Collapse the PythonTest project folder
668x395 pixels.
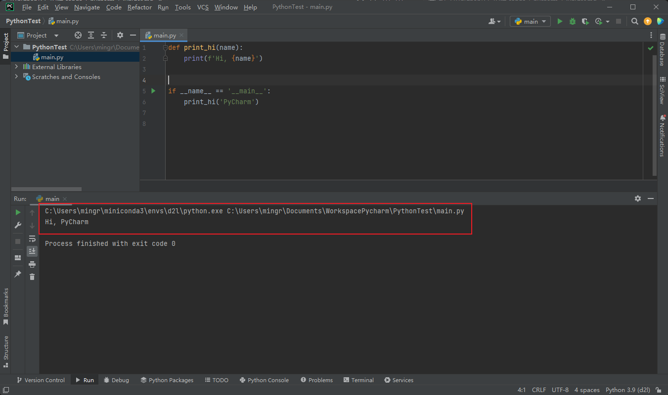[x=16, y=47]
